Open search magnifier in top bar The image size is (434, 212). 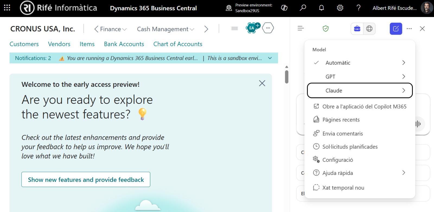click(x=303, y=8)
